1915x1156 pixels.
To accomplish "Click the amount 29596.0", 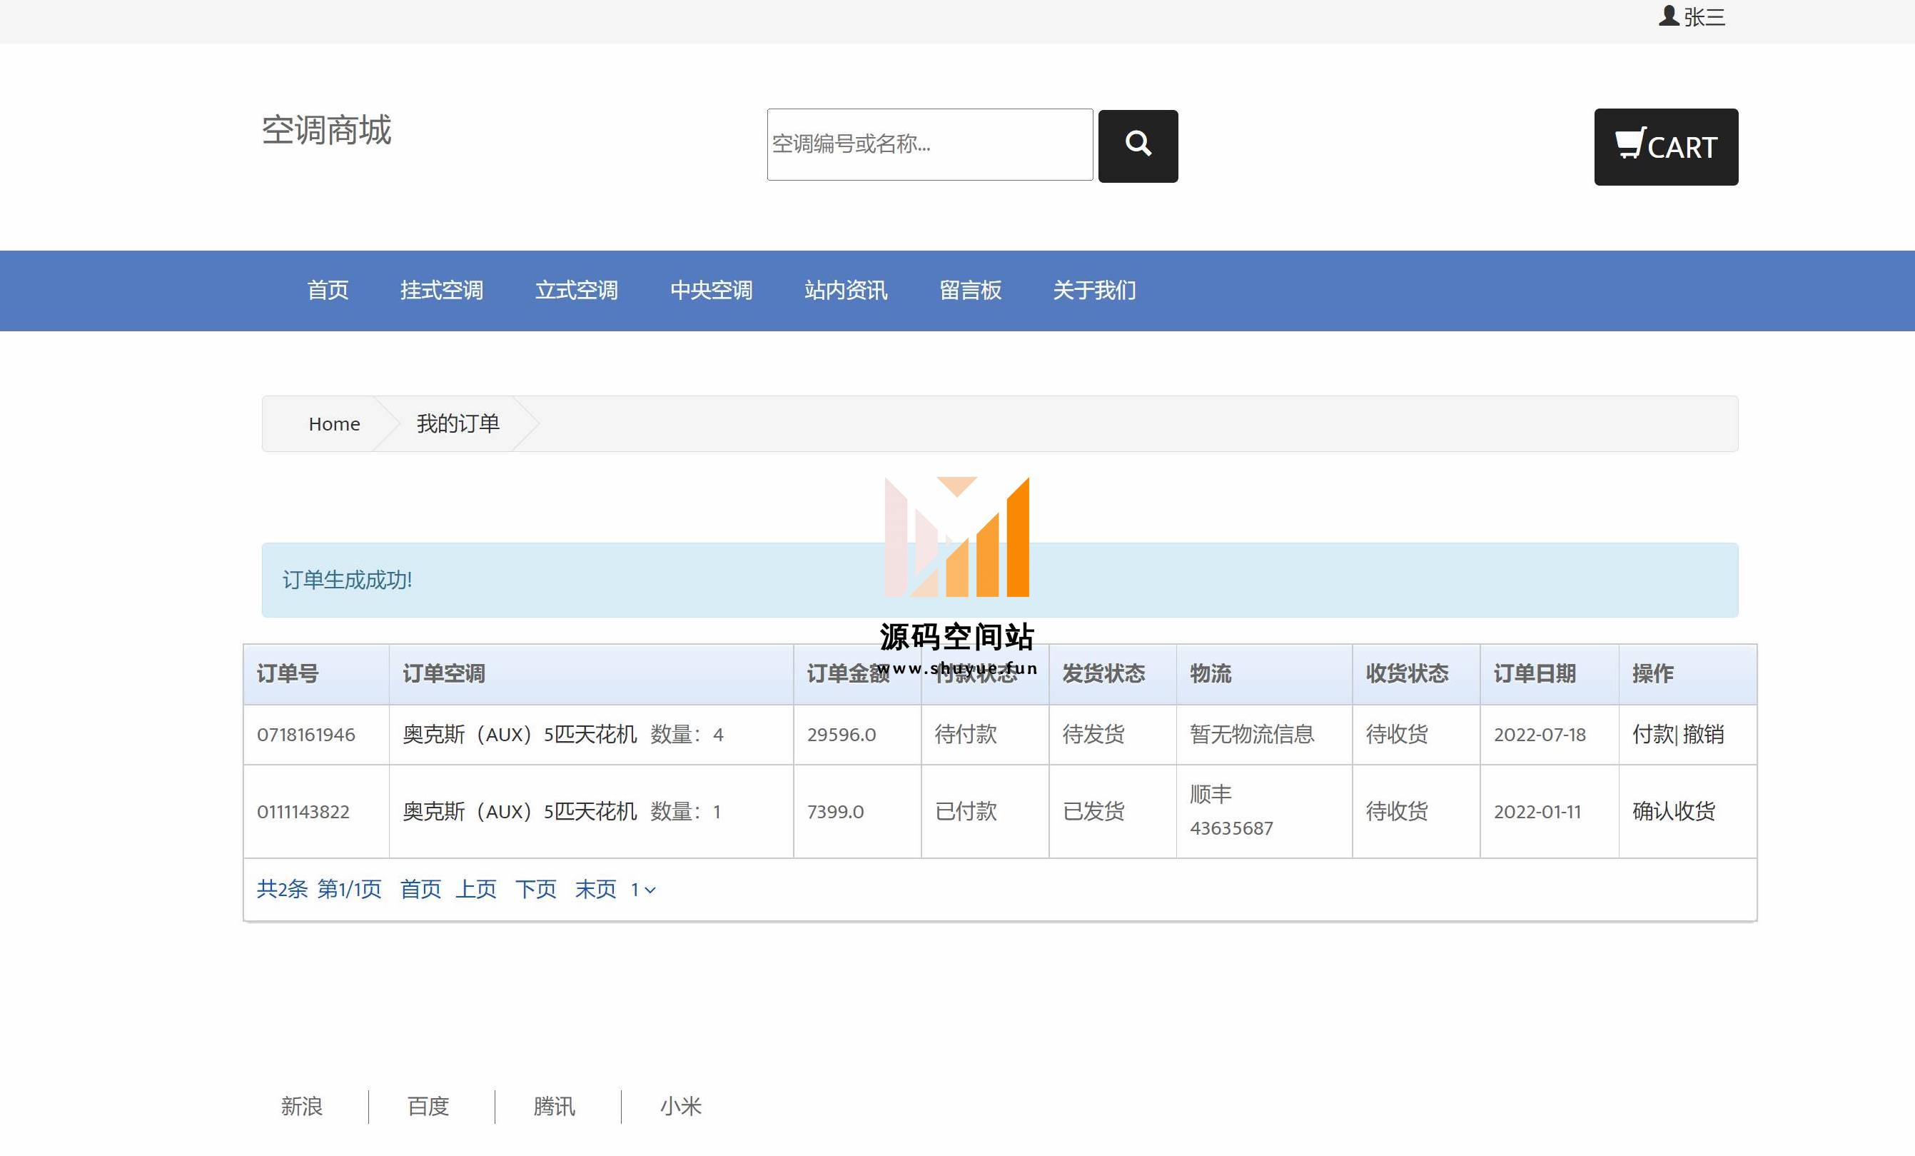I will pyautogui.click(x=841, y=735).
